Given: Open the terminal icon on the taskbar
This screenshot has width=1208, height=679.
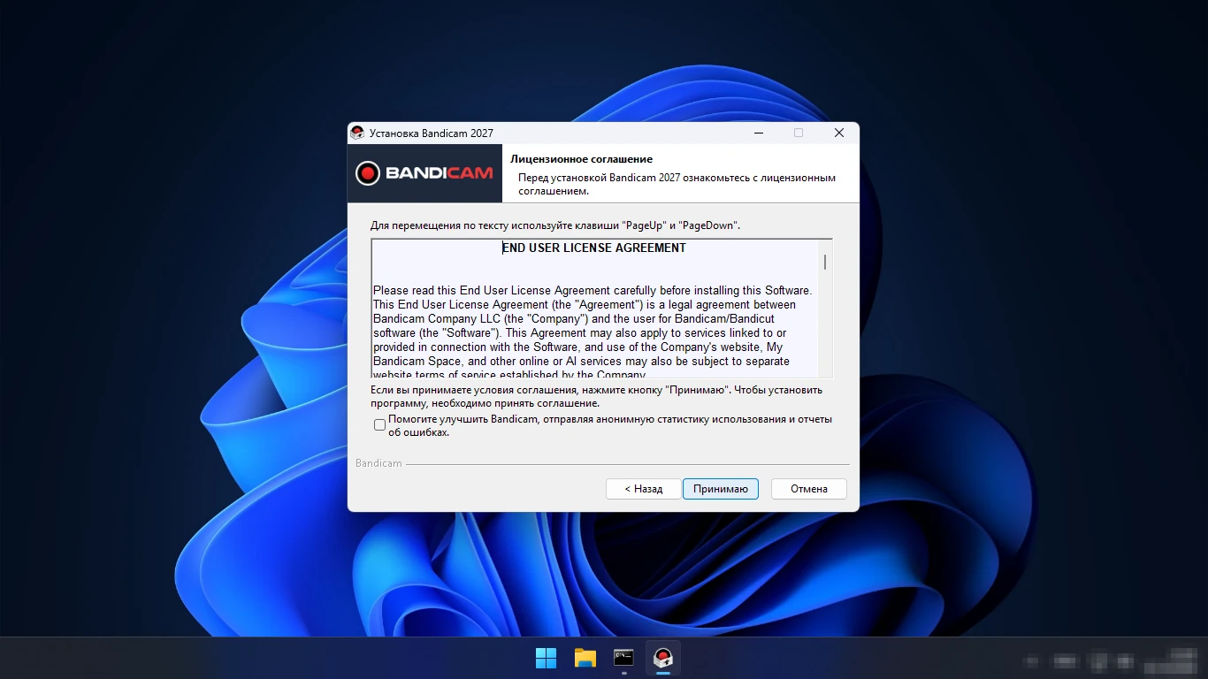Looking at the screenshot, I should coord(624,658).
